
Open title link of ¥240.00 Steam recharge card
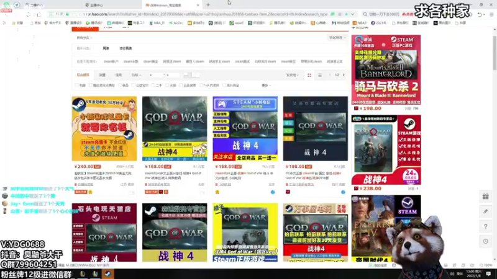(103, 175)
